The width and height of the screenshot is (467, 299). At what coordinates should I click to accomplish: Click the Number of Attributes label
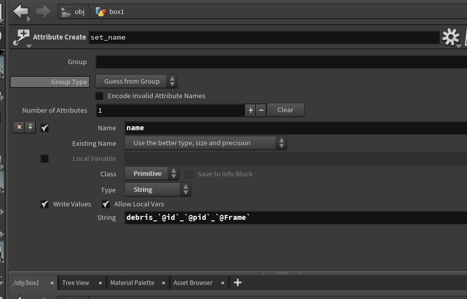[x=55, y=110]
